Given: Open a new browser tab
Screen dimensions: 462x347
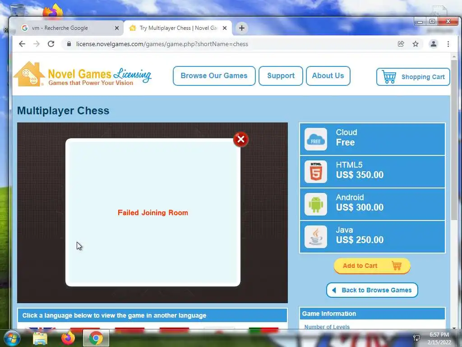Looking at the screenshot, I should click(242, 28).
